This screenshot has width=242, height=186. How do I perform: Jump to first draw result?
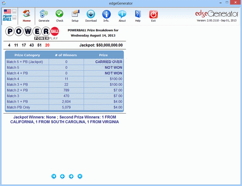click(54, 176)
